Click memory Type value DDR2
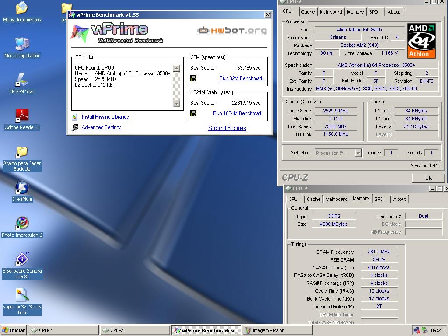Image resolution: width=448 pixels, height=336 pixels. pyautogui.click(x=334, y=216)
